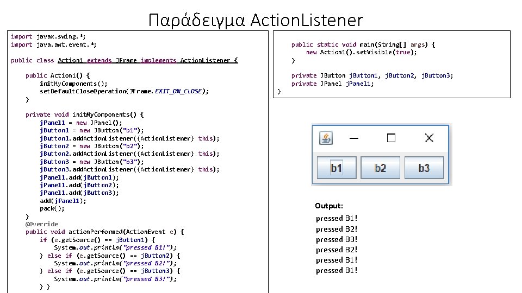Click the 'public Action1() {' constructor line

58,76
